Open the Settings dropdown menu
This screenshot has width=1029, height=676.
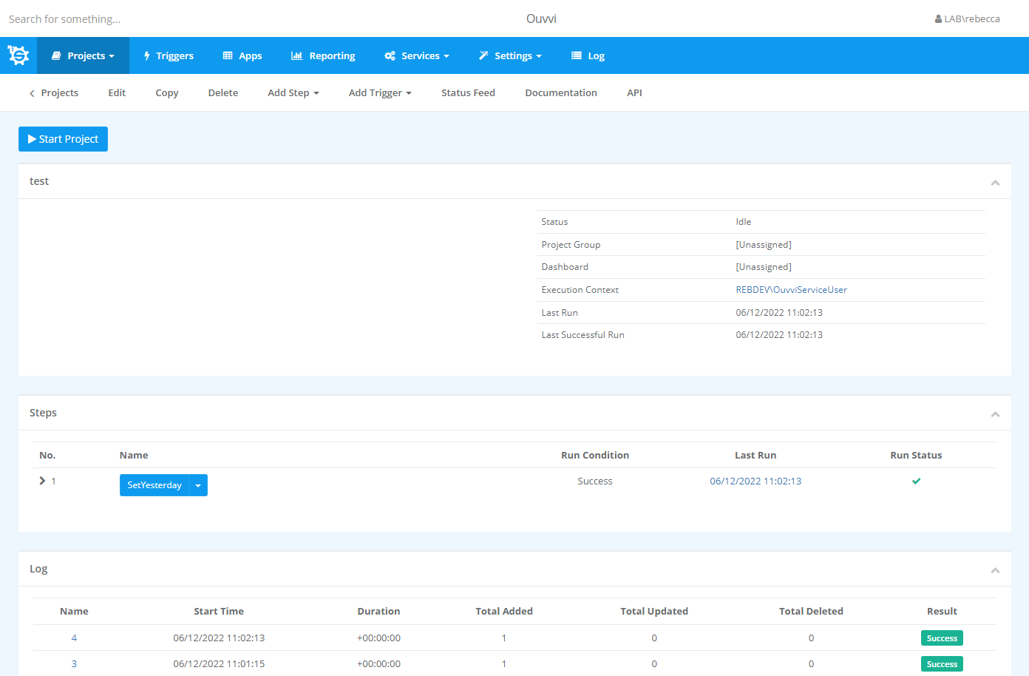510,55
